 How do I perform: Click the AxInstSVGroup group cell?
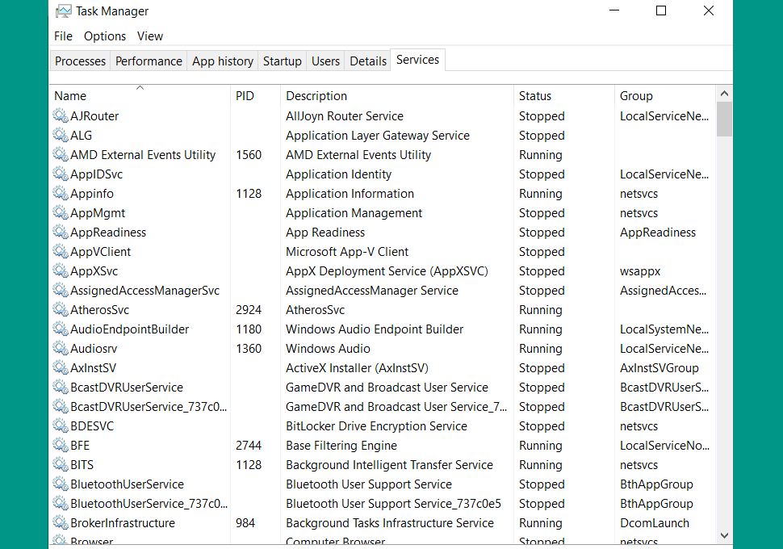pyautogui.click(x=659, y=368)
